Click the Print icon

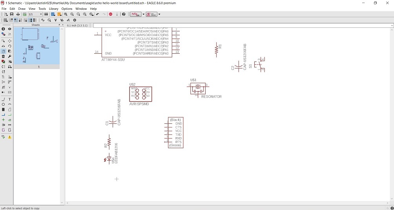pos(18,14)
